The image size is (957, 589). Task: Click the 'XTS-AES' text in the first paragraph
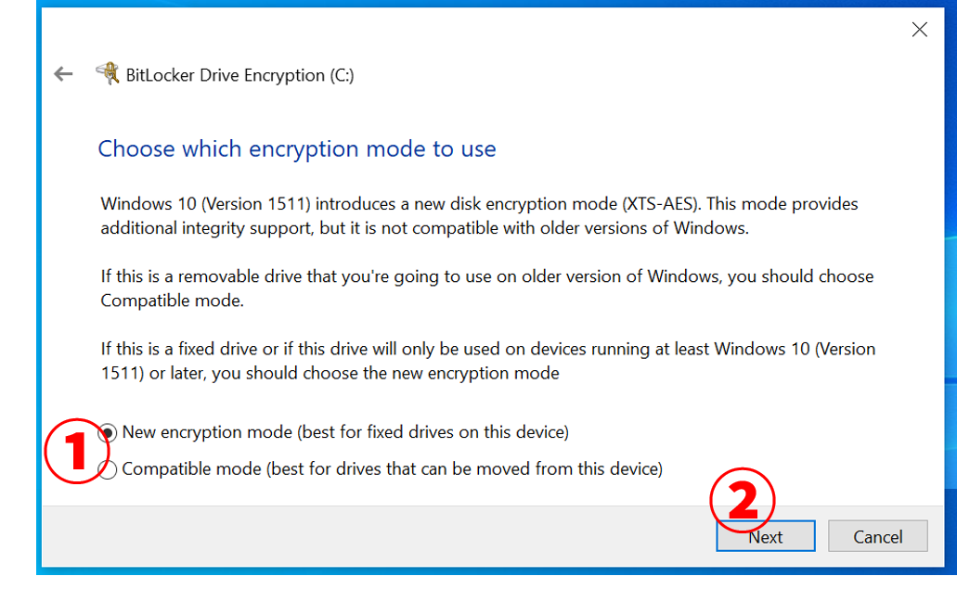coord(660,204)
